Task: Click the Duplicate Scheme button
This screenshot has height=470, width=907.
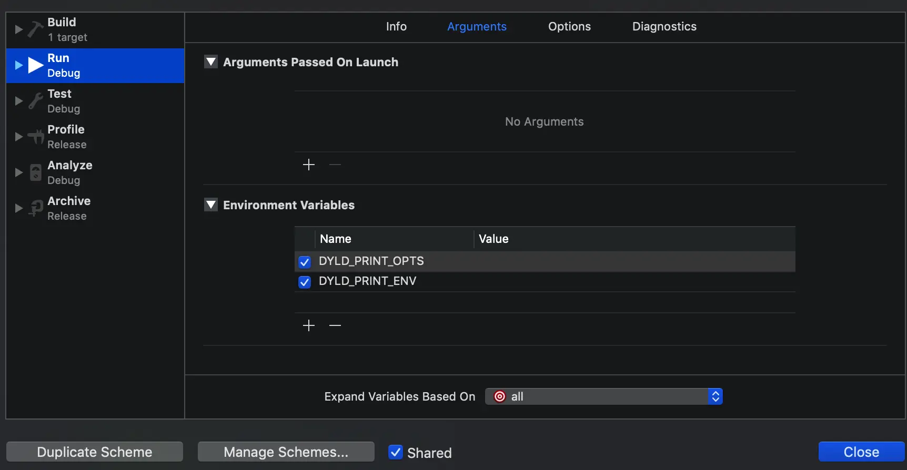Action: pyautogui.click(x=95, y=452)
